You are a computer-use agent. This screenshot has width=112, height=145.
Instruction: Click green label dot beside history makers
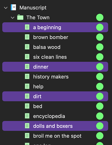pyautogui.click(x=100, y=77)
